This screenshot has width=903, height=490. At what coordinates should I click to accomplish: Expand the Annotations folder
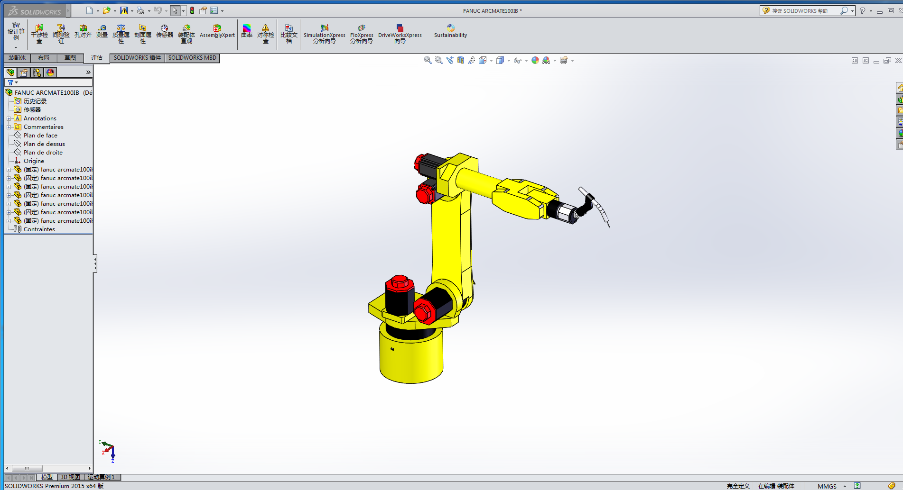click(9, 118)
